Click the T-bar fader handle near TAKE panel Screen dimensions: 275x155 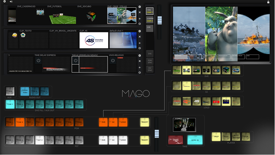[x=157, y=134]
